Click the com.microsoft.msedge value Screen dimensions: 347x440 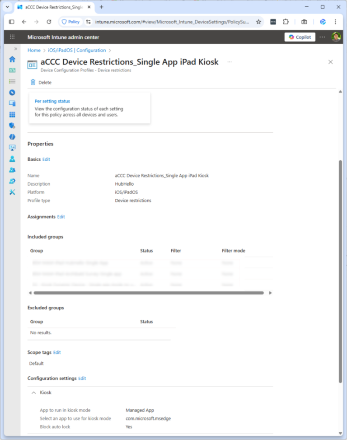pyautogui.click(x=148, y=418)
